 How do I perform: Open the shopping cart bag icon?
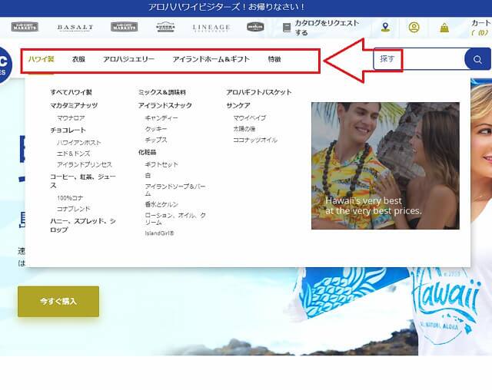[444, 28]
